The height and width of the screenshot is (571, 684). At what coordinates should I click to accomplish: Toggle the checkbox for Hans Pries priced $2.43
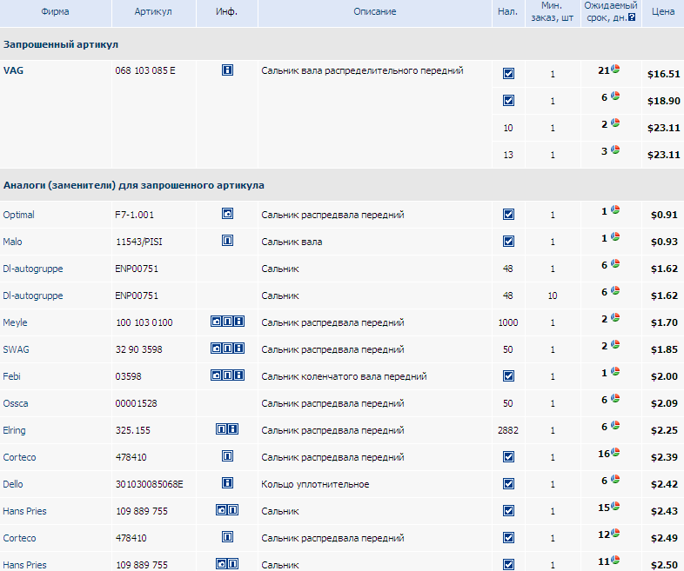point(508,510)
